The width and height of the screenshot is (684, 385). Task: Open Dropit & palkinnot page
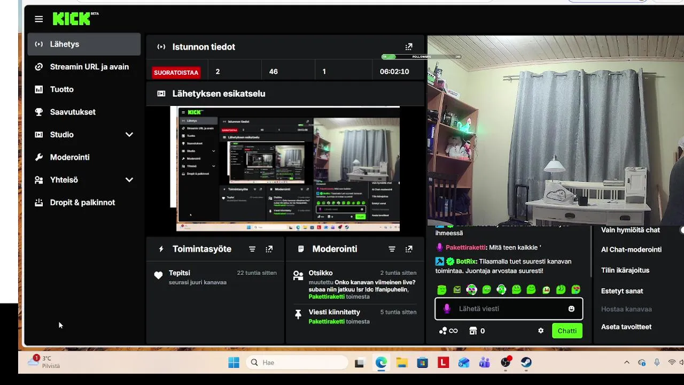click(x=84, y=203)
